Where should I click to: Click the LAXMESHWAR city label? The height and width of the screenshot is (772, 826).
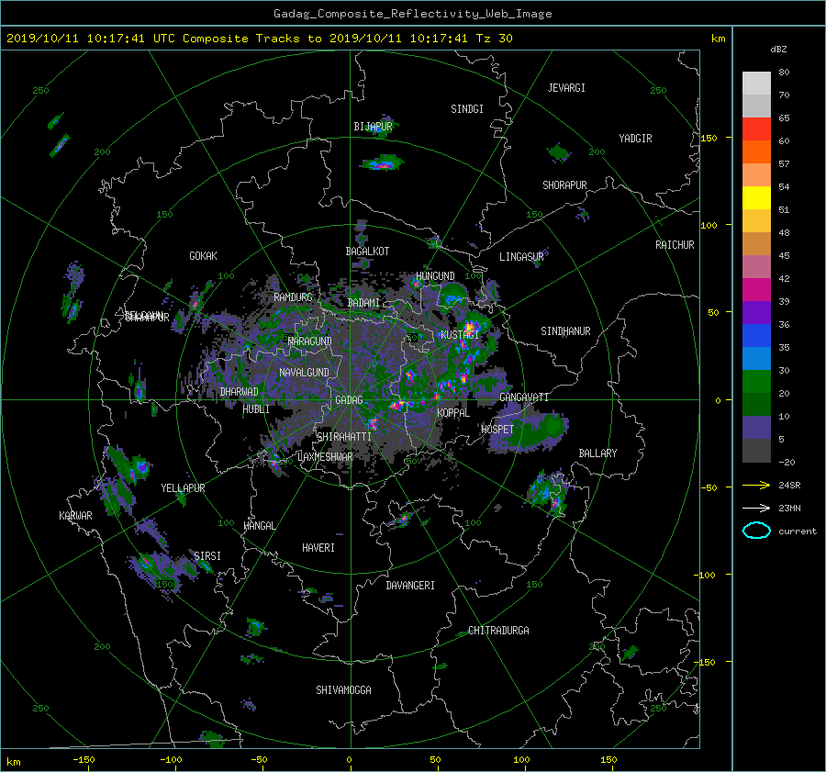(x=325, y=457)
